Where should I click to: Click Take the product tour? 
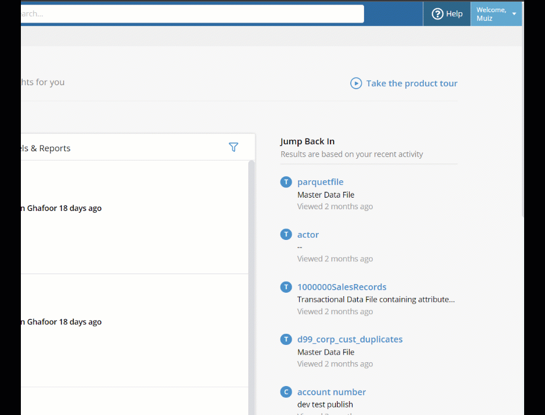coord(412,83)
